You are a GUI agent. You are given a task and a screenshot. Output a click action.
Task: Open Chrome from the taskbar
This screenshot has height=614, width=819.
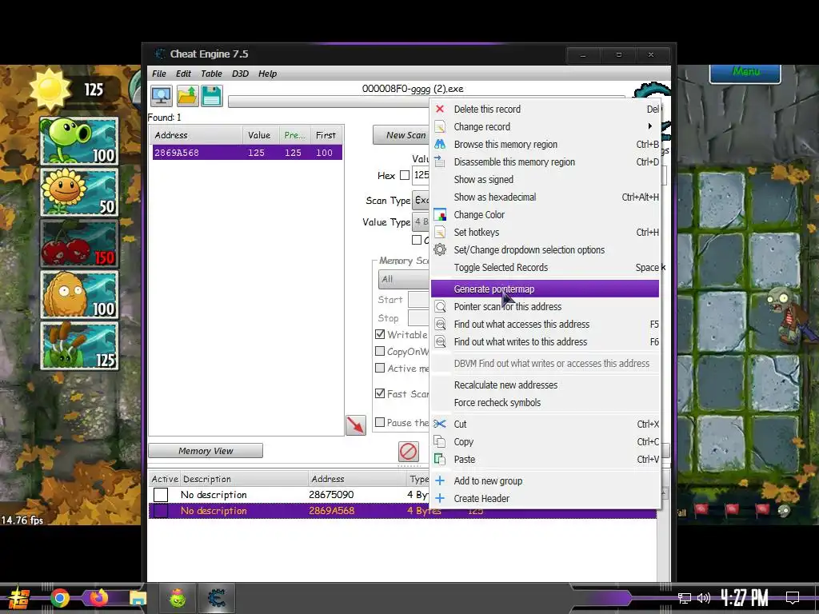click(60, 598)
